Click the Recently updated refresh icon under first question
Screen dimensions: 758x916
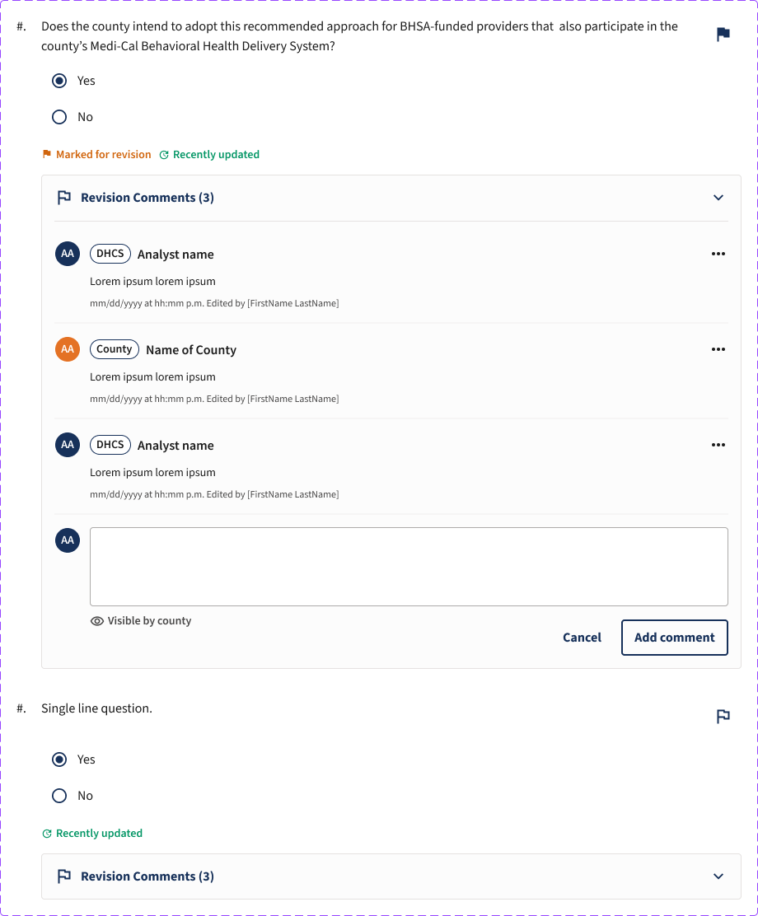point(164,155)
